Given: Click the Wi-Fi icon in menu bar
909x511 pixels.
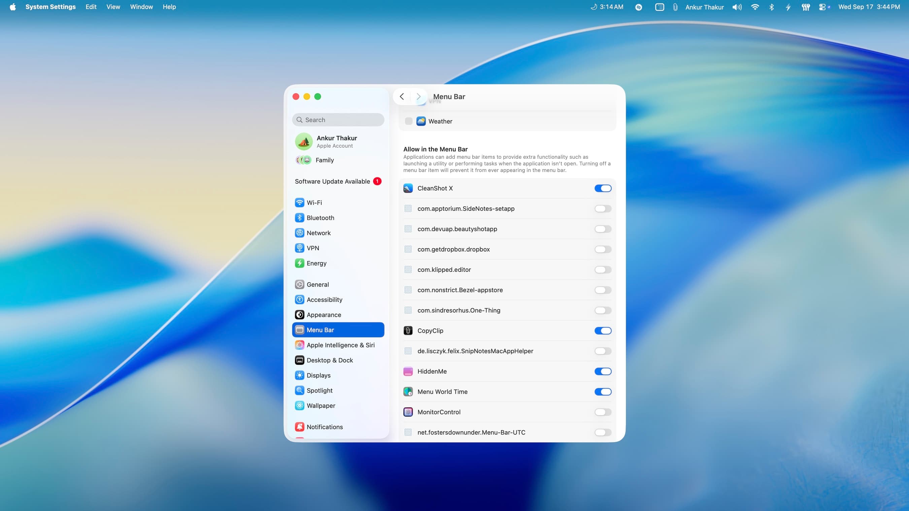Looking at the screenshot, I should tap(755, 7).
